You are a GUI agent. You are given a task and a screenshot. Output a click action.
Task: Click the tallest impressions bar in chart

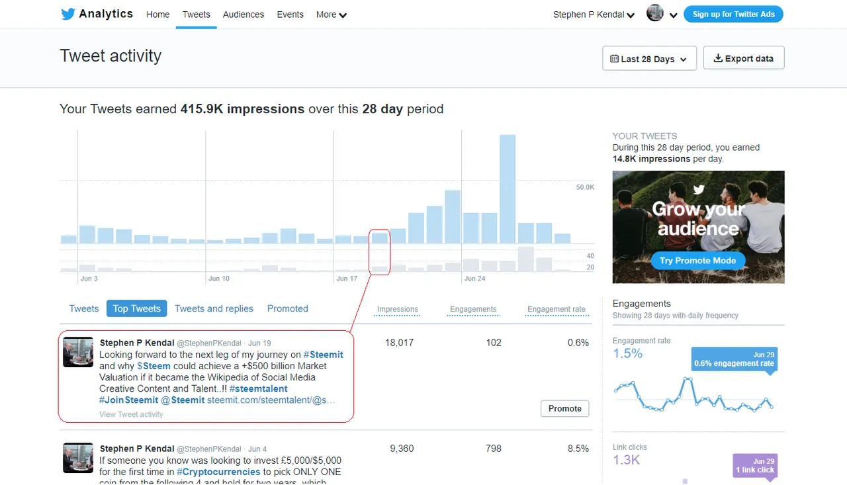[x=508, y=189]
